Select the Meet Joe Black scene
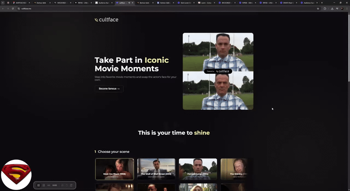Viewport: 350px width, 191px height. point(115,169)
